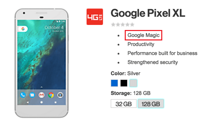Tap the Phone app icon on Pixel screen
Viewport: 215px width, 122px height.
[x=23, y=95]
